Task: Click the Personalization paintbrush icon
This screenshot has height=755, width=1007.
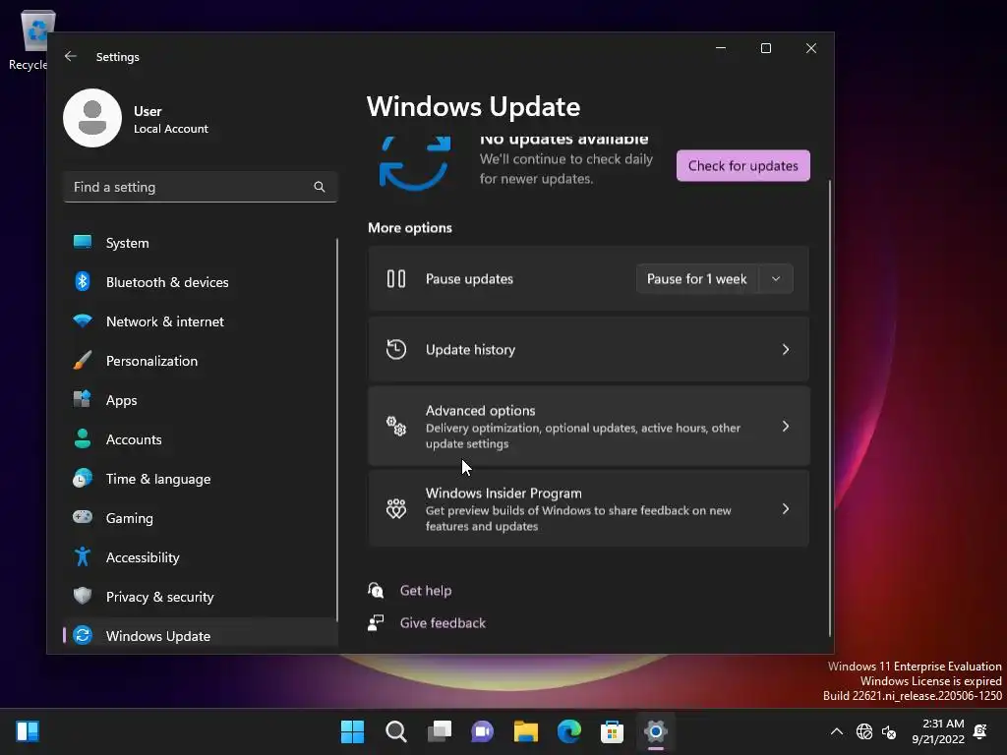Action: click(83, 360)
